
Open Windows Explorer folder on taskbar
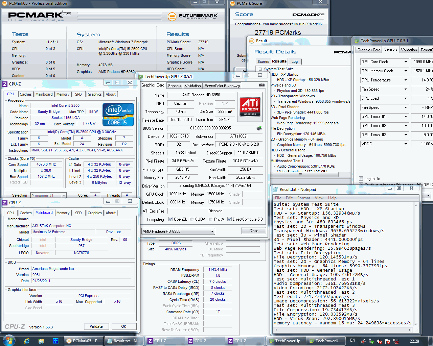pyautogui.click(x=41, y=341)
